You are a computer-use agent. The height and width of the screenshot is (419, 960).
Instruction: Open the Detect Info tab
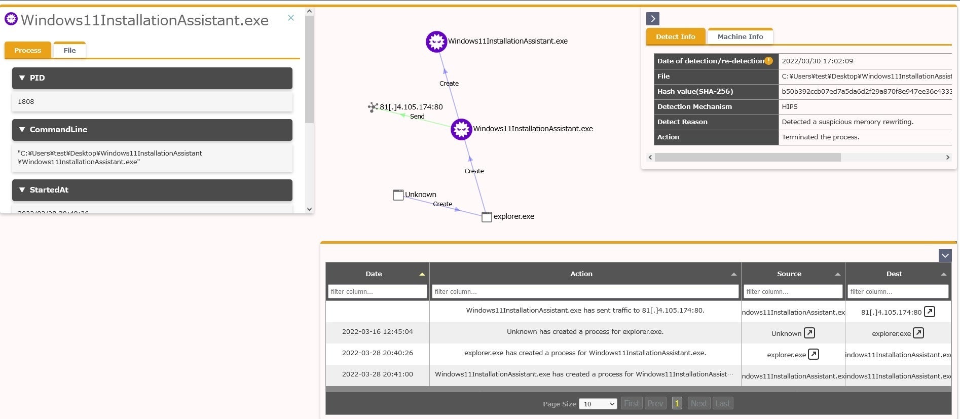[x=676, y=36]
